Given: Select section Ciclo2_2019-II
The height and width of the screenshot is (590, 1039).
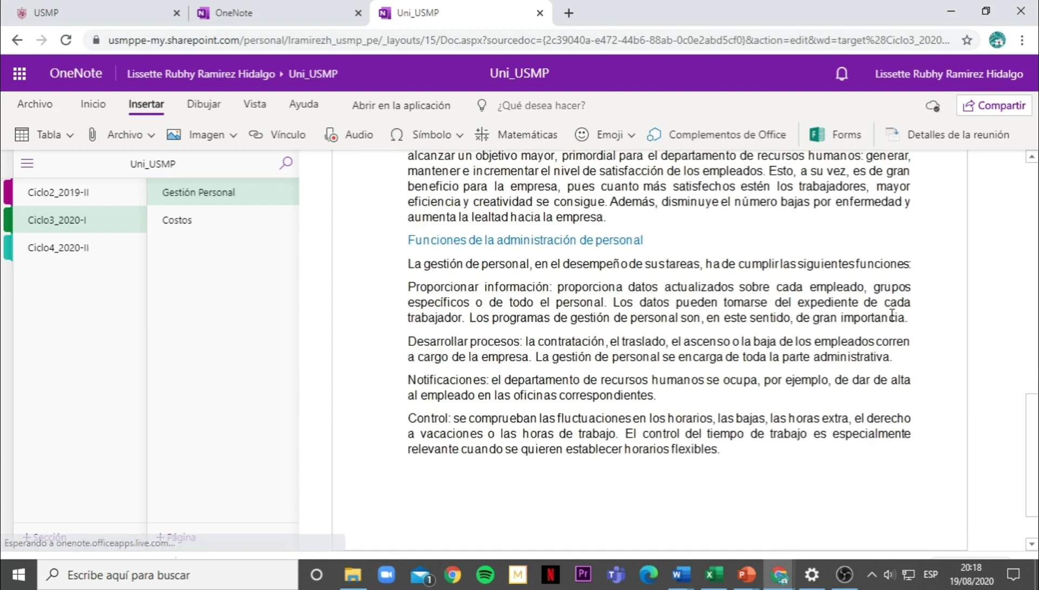Looking at the screenshot, I should pyautogui.click(x=80, y=192).
